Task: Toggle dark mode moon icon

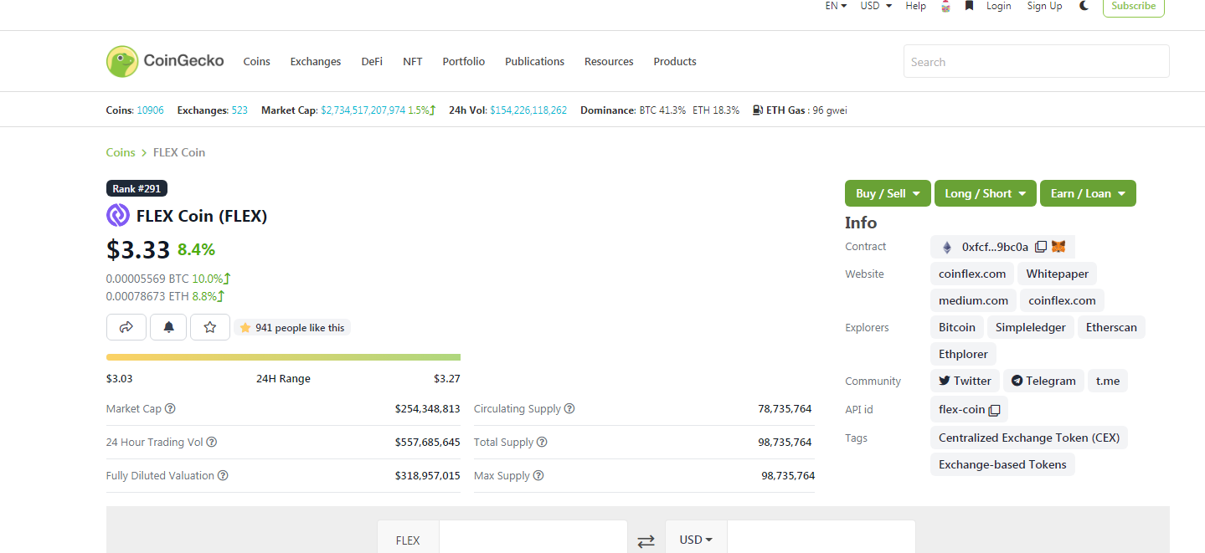Action: coord(1084,6)
